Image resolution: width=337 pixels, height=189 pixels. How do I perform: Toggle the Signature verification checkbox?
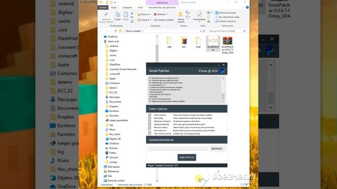tap(150, 121)
